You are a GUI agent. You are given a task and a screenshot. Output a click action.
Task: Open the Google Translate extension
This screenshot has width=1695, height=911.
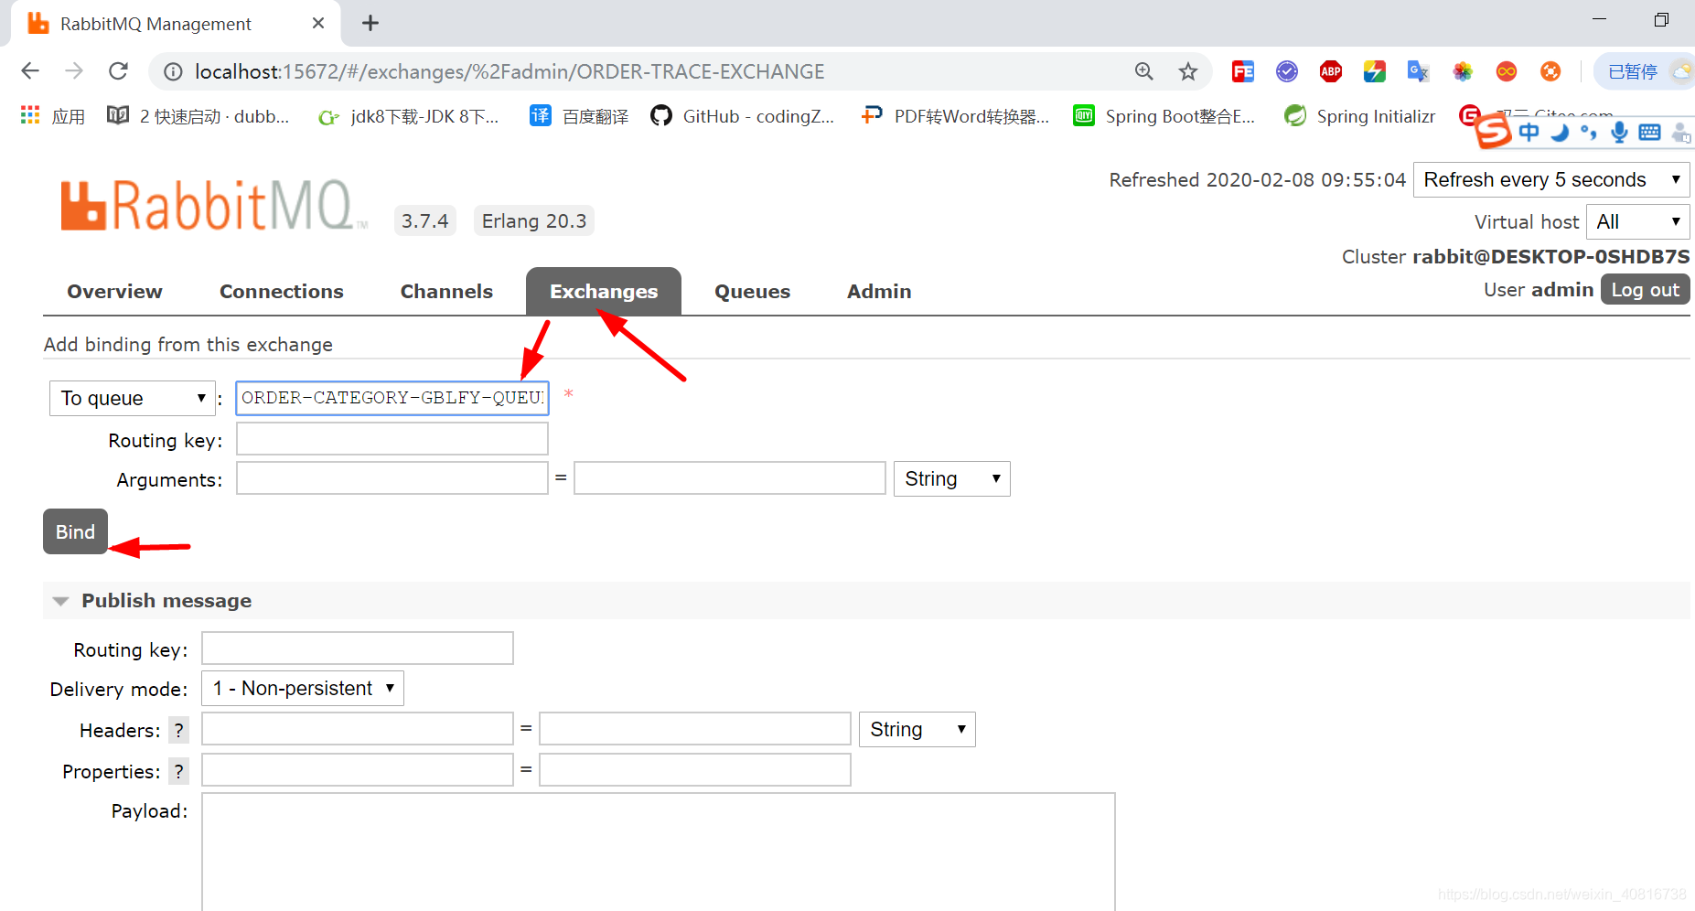tap(1418, 71)
